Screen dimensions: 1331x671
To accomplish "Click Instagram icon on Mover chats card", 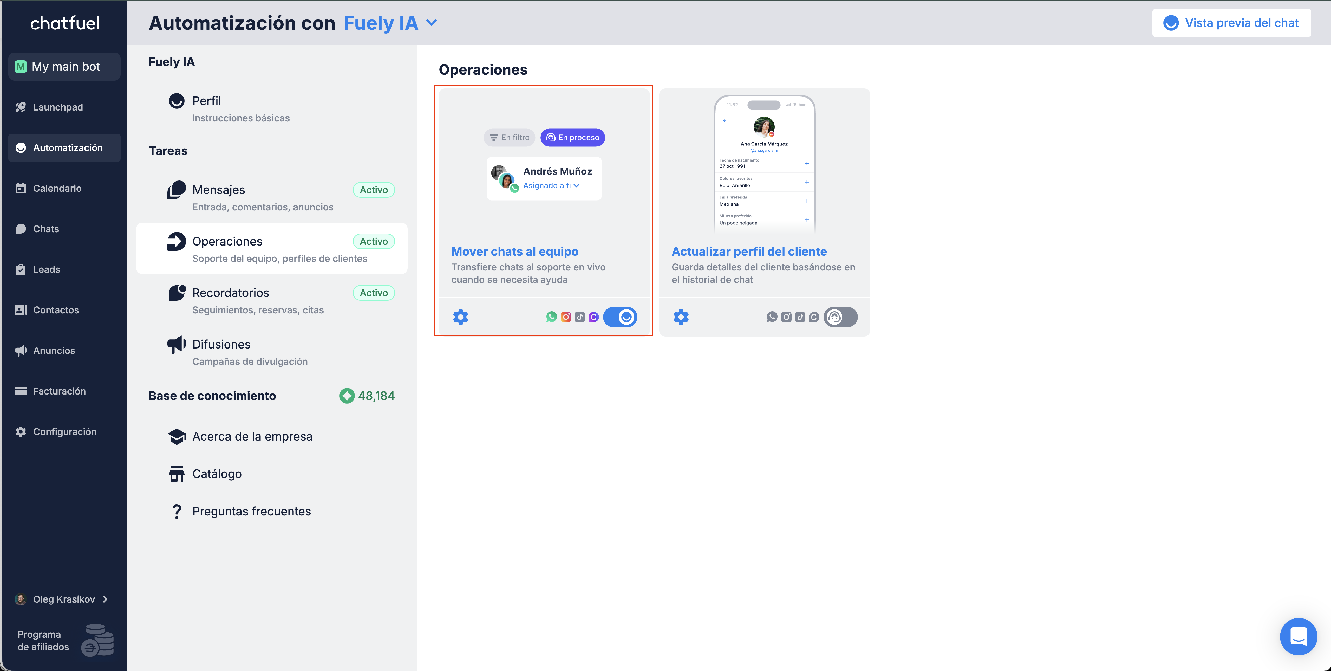I will [x=566, y=317].
